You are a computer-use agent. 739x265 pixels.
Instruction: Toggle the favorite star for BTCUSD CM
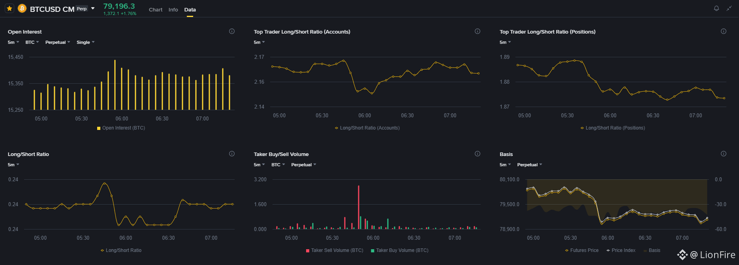click(9, 9)
